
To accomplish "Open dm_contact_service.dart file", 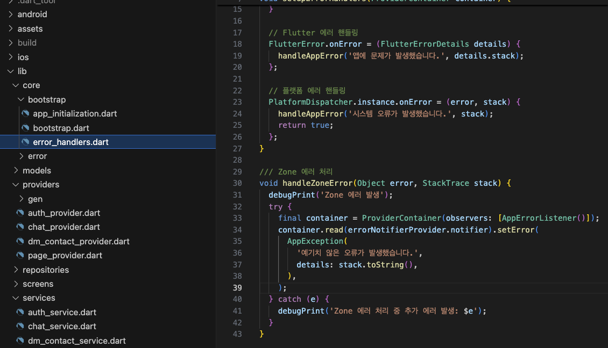I will 77,340.
